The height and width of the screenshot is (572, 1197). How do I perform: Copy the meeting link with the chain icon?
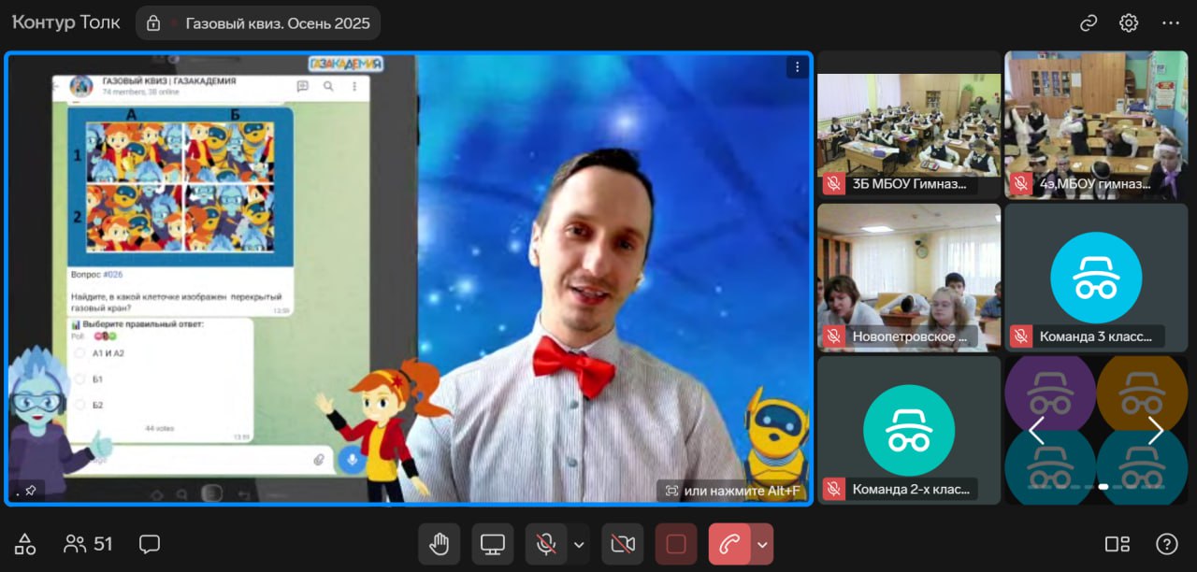[1088, 23]
